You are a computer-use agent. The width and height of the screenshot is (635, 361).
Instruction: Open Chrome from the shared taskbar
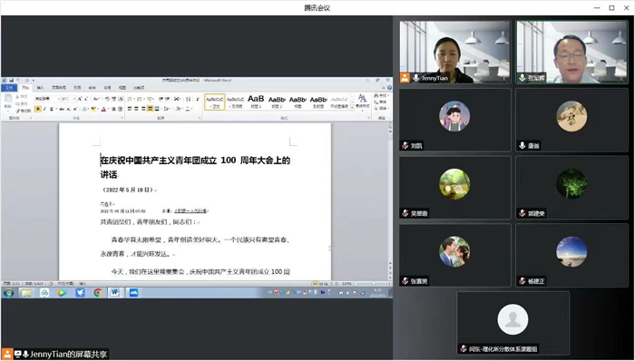click(x=98, y=293)
